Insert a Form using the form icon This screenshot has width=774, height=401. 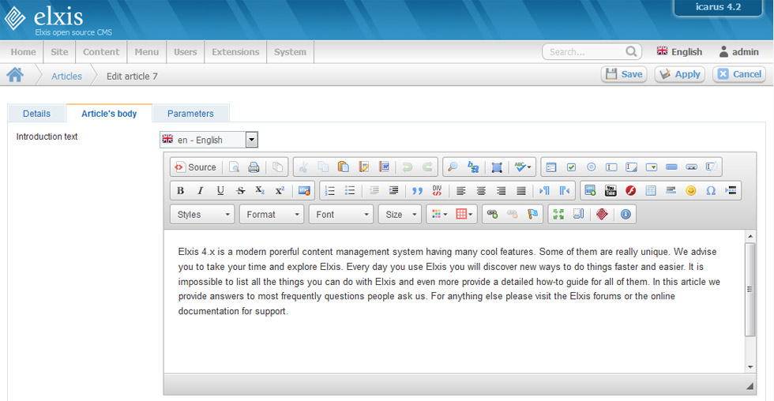pos(551,167)
